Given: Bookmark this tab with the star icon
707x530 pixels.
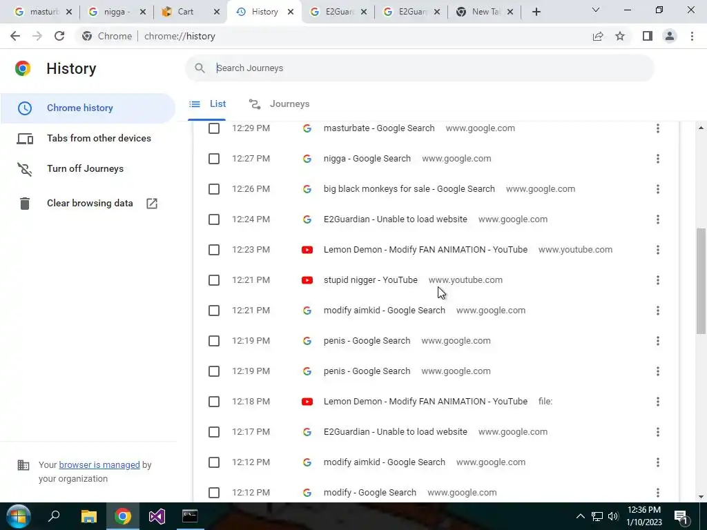Looking at the screenshot, I should [x=620, y=36].
